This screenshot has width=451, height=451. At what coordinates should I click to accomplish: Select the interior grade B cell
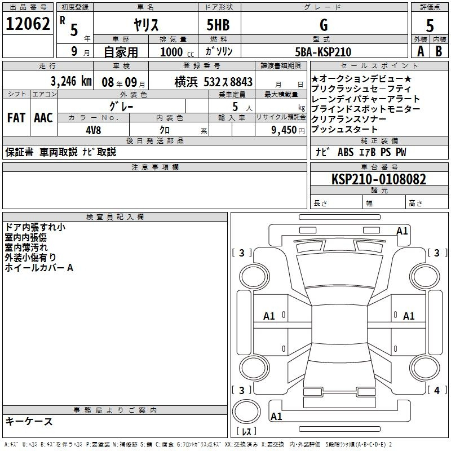[x=439, y=51]
